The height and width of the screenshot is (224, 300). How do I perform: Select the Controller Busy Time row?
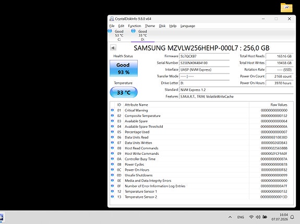point(199,159)
